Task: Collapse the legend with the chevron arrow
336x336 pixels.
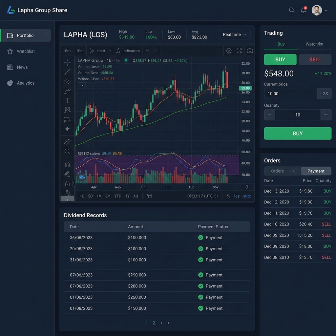Action: pyautogui.click(x=81, y=85)
